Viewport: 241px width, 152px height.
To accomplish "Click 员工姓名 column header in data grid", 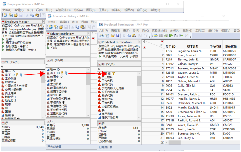I will (x=193, y=46).
